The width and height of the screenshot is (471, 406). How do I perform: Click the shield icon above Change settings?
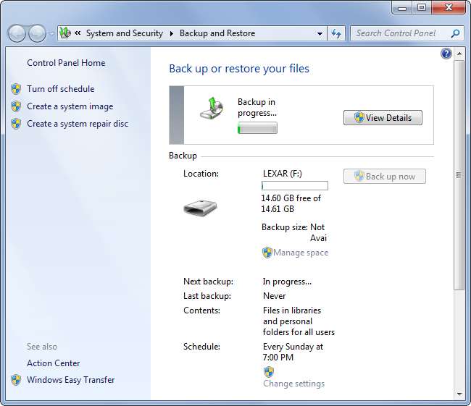[x=269, y=372]
